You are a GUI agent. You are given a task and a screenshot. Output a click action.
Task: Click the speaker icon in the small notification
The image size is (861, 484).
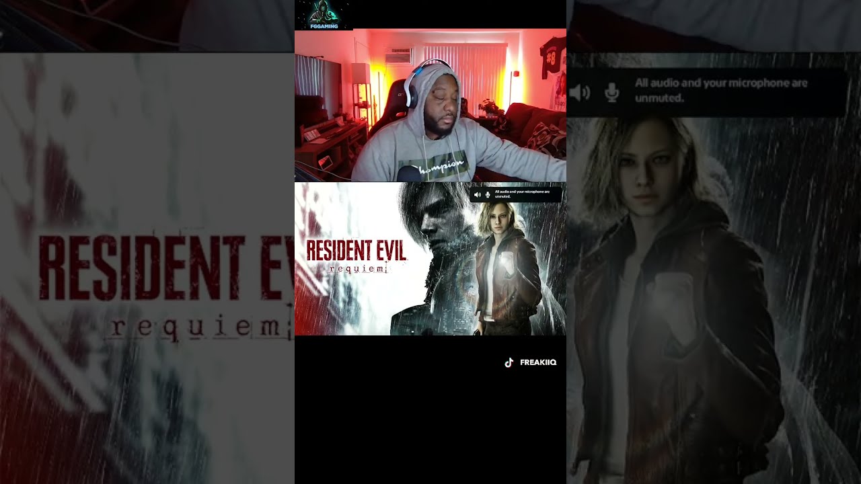click(x=477, y=194)
